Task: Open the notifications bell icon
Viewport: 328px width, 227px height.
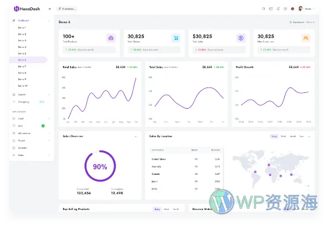Action: 278,8
